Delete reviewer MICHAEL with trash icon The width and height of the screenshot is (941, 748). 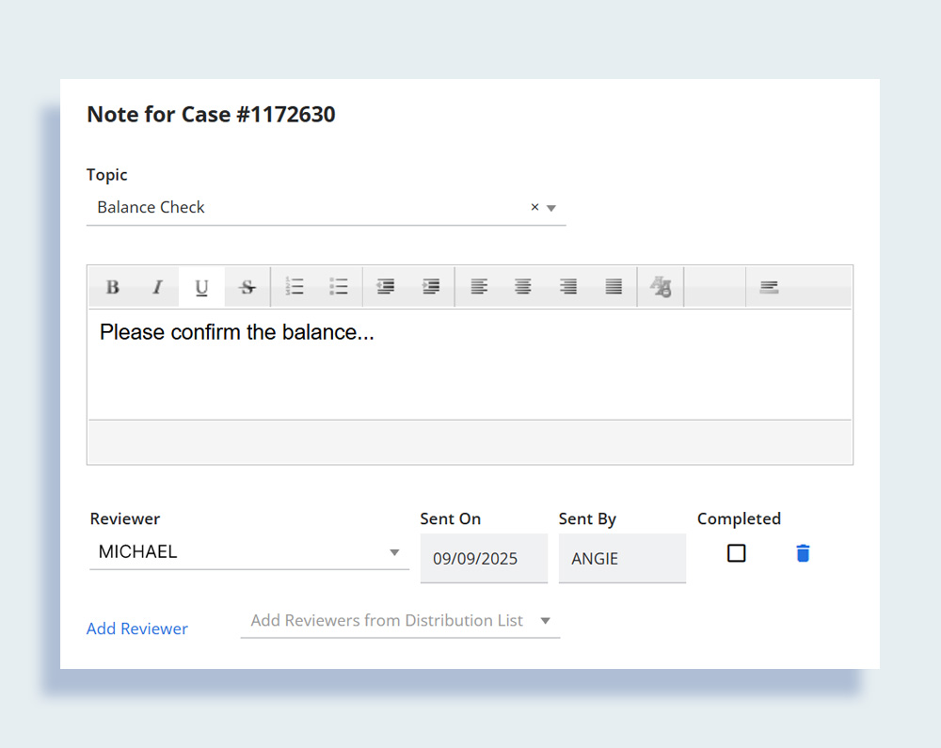click(x=803, y=553)
